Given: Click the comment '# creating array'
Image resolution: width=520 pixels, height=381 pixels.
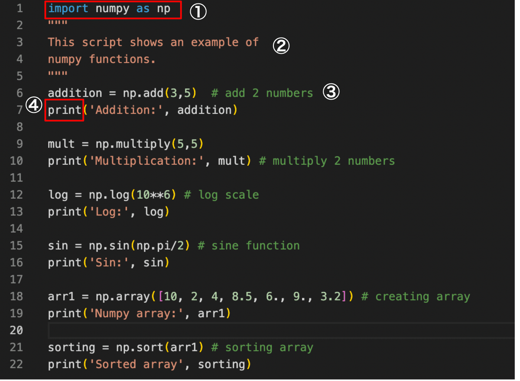Looking at the screenshot, I should tap(416, 297).
